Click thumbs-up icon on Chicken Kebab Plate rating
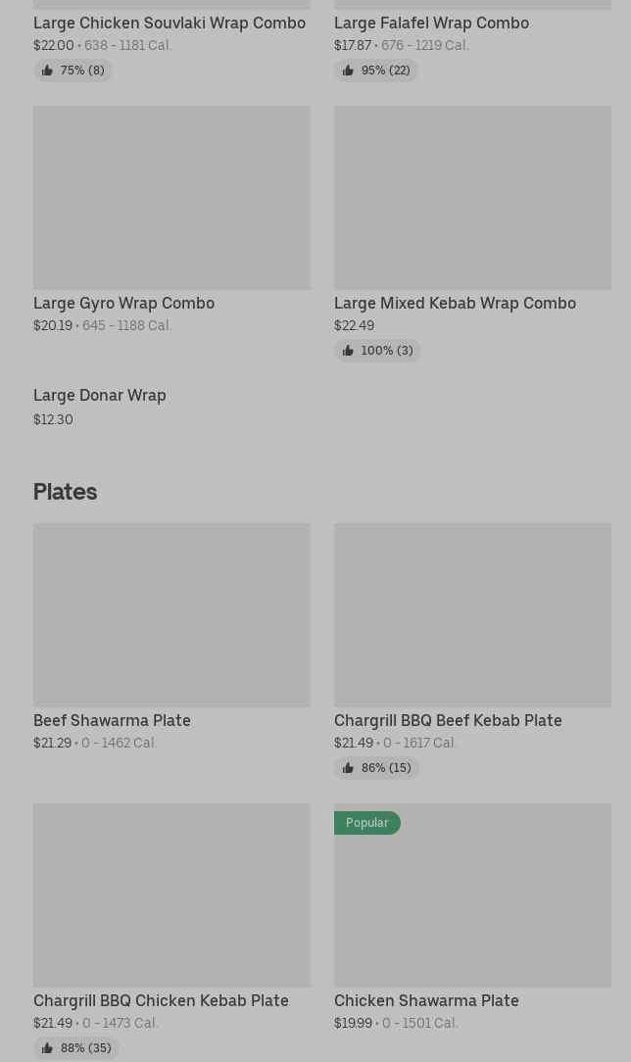The image size is (631, 1062). (x=47, y=1047)
